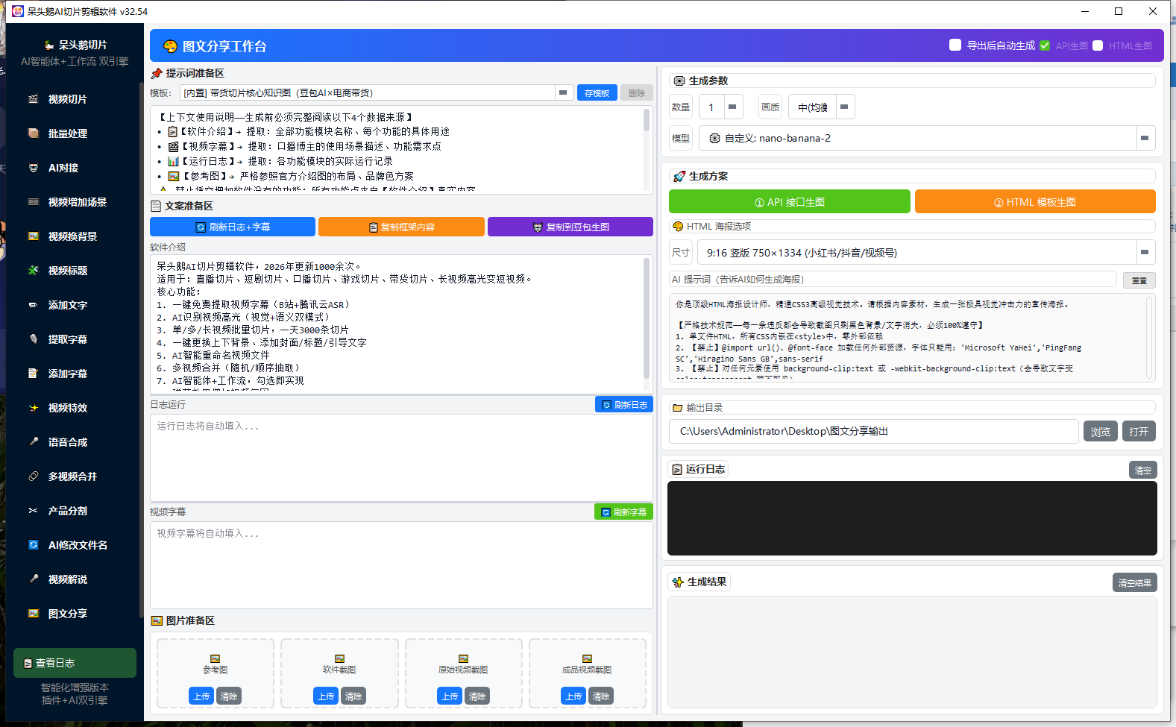This screenshot has width=1176, height=727.
Task: Click the AI修改文件名 icon
Action: click(x=33, y=545)
